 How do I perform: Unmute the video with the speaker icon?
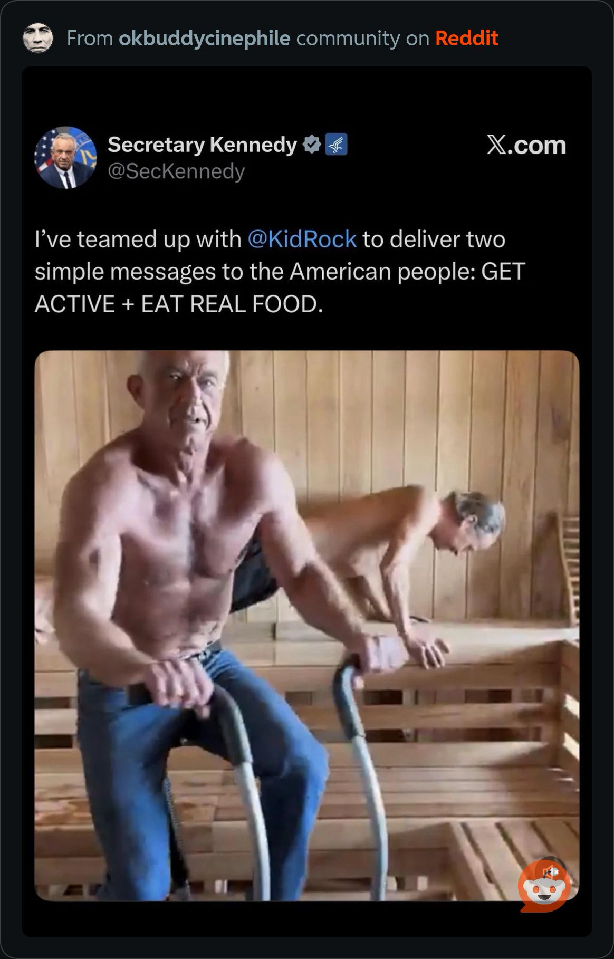[551, 871]
